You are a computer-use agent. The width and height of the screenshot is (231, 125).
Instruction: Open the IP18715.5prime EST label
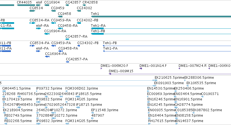coord(89,105)
